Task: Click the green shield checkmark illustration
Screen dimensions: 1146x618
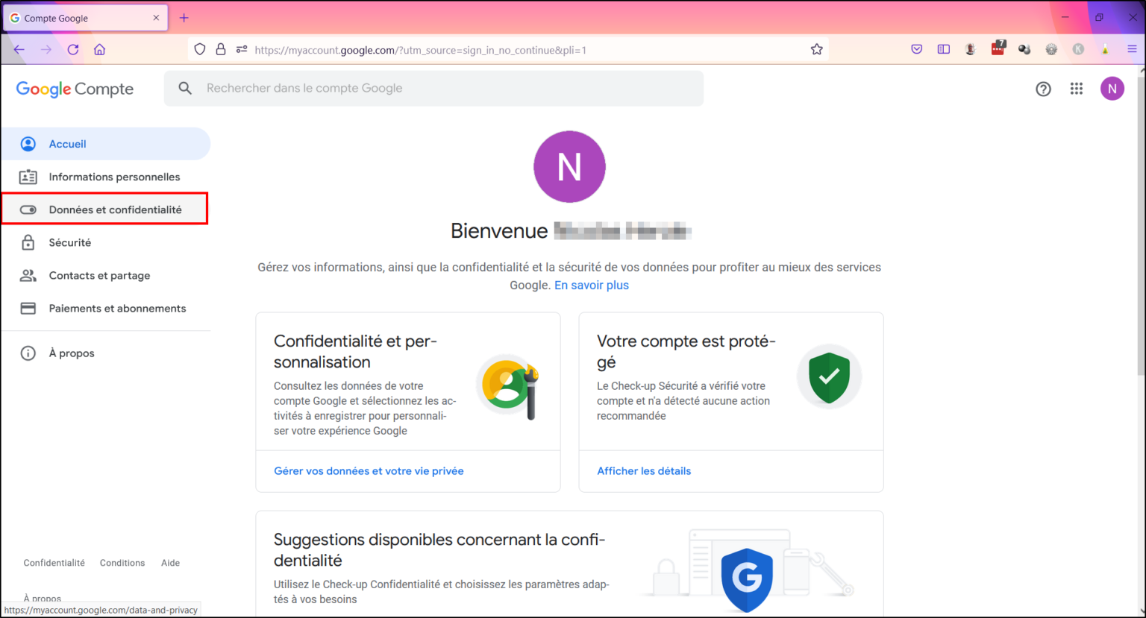Action: pos(829,376)
